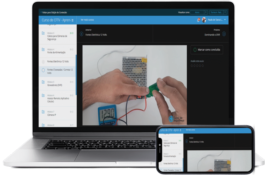Collapse Módulo 4 Fonte de Alimentação

tap(57, 51)
